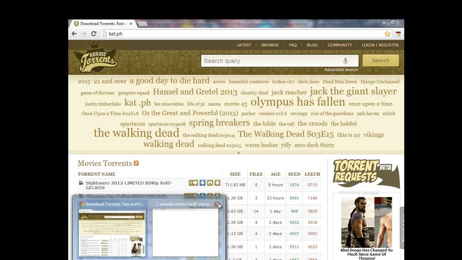Click seed count '5991'
462x260 pixels.
click(x=294, y=198)
